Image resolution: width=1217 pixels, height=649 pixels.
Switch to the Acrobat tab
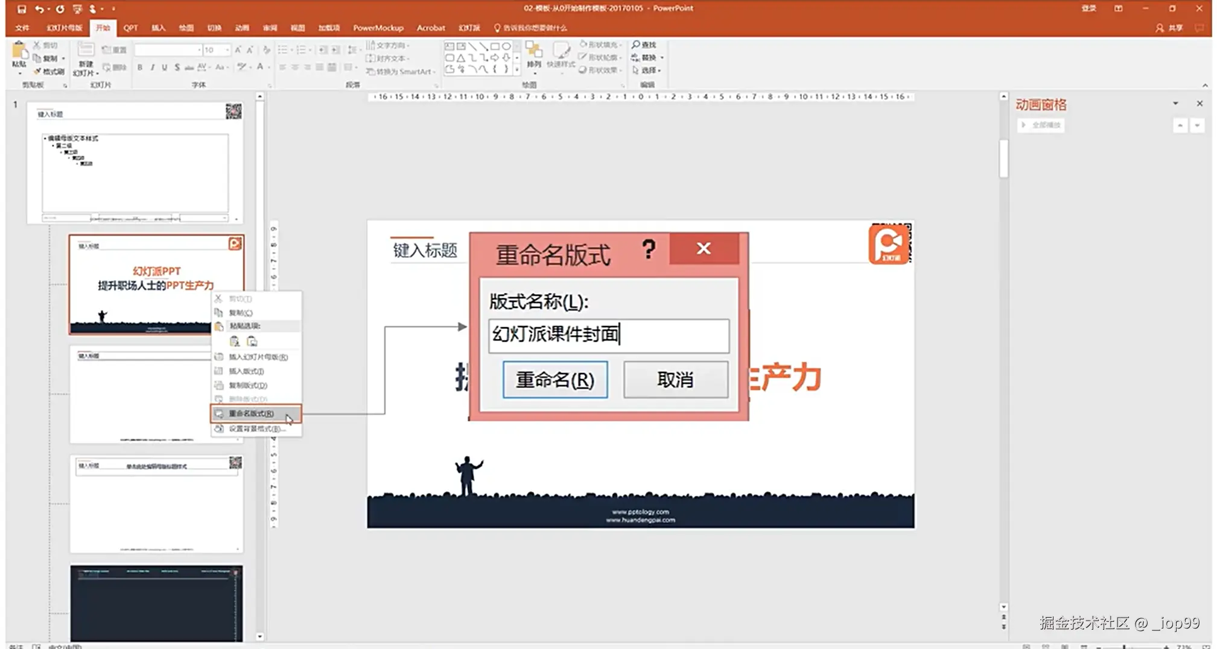pyautogui.click(x=431, y=28)
